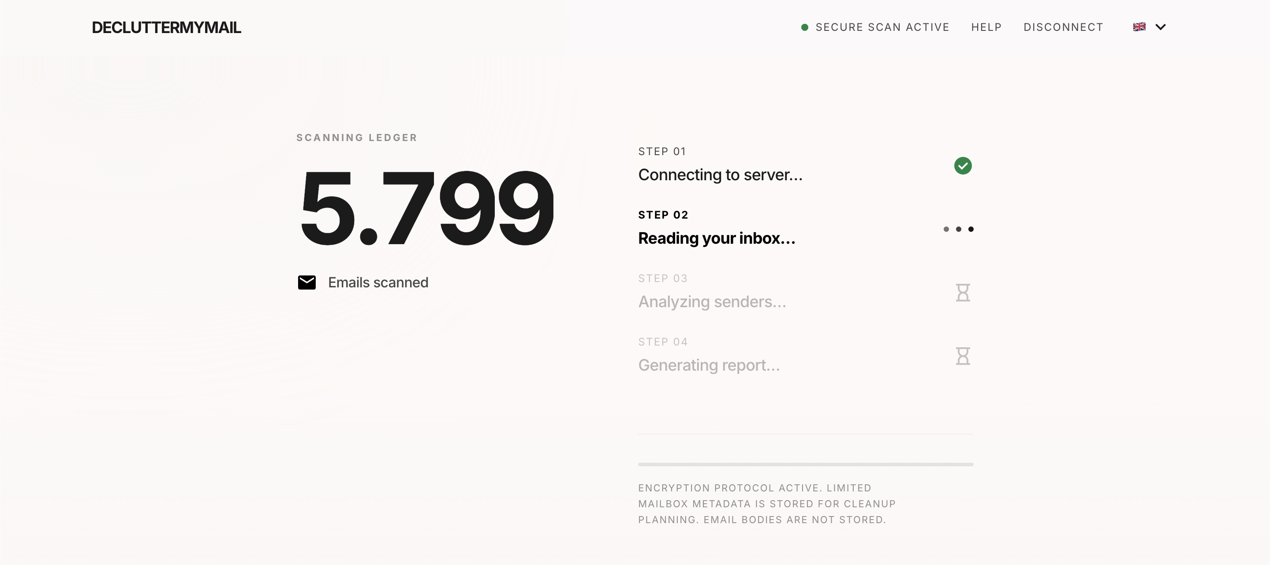The width and height of the screenshot is (1270, 565).
Task: Click the encryption protocol notice text
Action: point(767,503)
